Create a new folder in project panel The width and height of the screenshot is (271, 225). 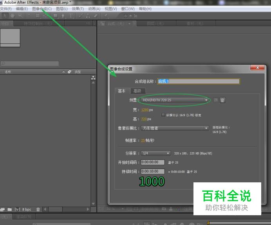pyautogui.click(x=9, y=210)
